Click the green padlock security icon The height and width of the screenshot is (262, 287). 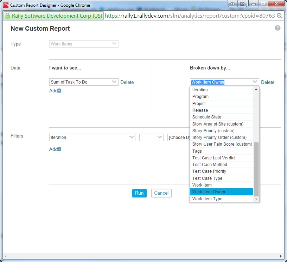(x=7, y=16)
